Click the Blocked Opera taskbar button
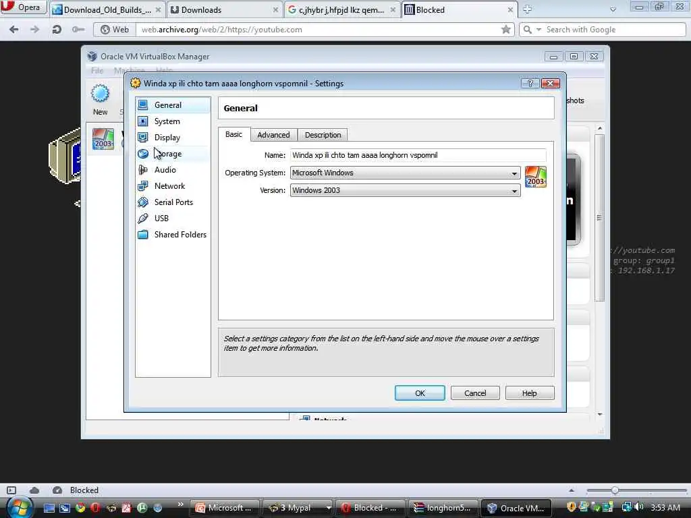Screen dimensions: 691x518 tap(370, 508)
